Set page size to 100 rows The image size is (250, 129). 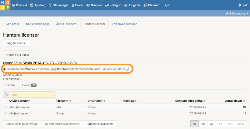[x=230, y=124]
